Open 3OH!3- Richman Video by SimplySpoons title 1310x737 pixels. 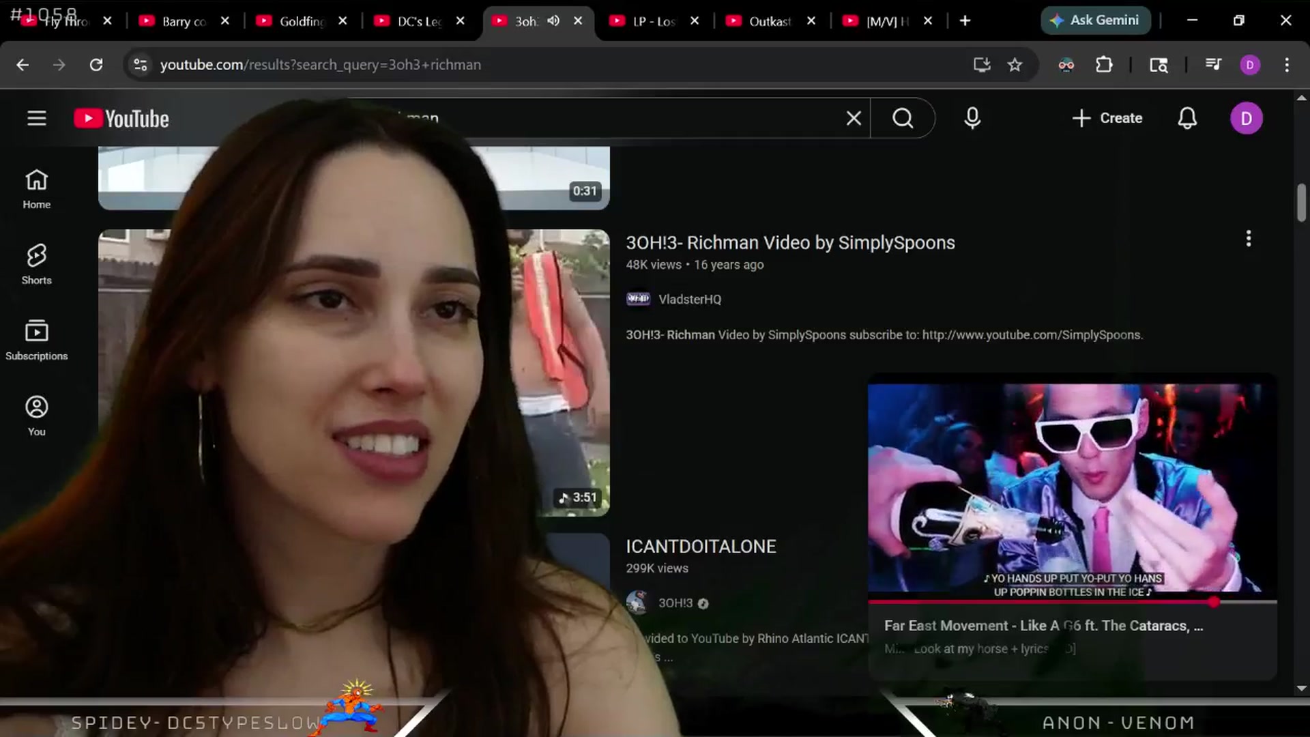click(x=790, y=243)
